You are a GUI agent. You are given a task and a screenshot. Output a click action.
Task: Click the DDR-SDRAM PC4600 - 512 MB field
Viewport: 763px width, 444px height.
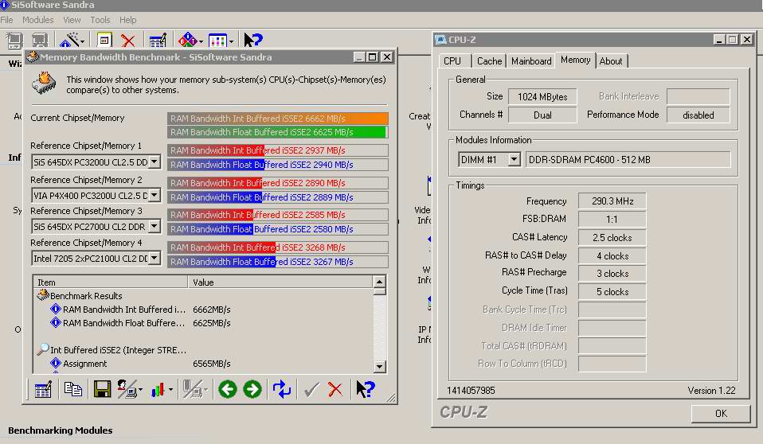[628, 159]
